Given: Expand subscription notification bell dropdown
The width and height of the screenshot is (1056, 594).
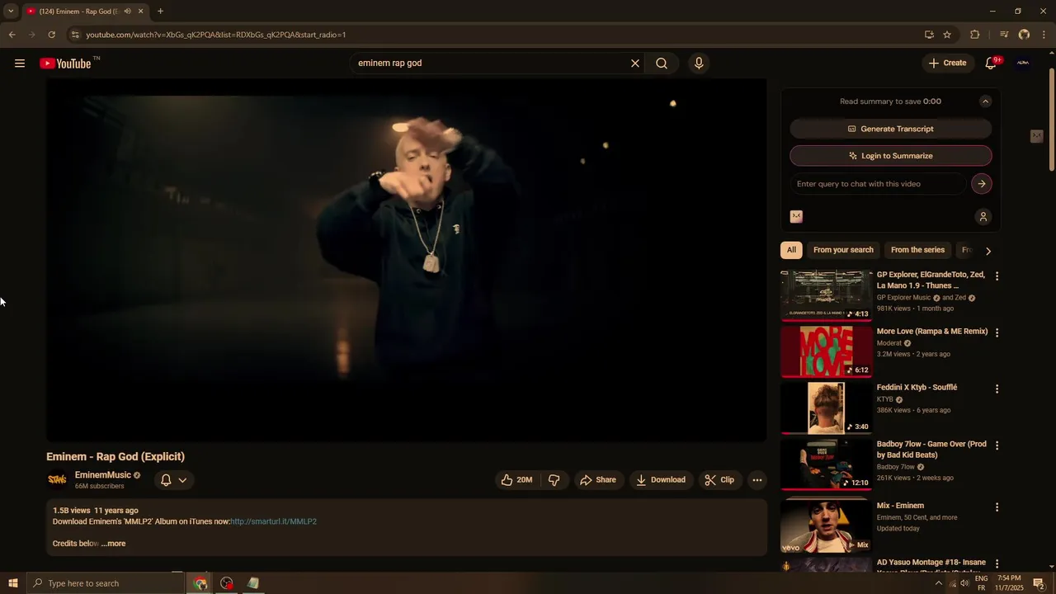Looking at the screenshot, I should coord(173,479).
